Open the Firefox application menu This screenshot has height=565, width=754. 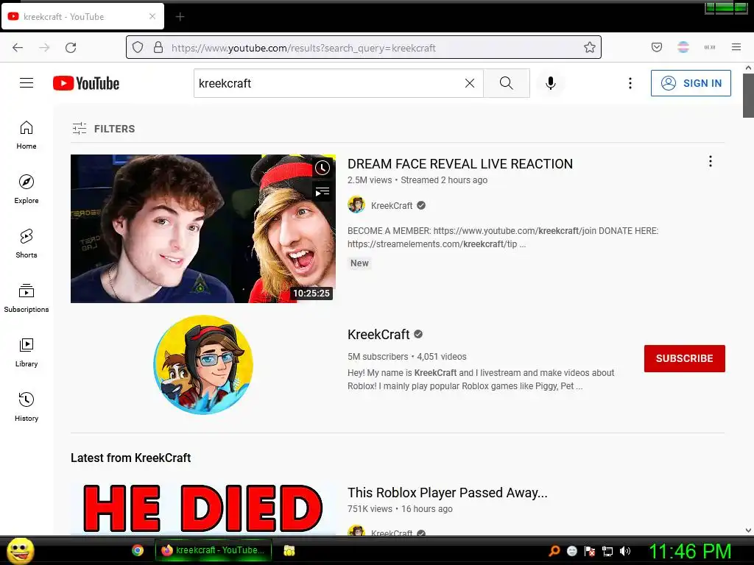(736, 47)
